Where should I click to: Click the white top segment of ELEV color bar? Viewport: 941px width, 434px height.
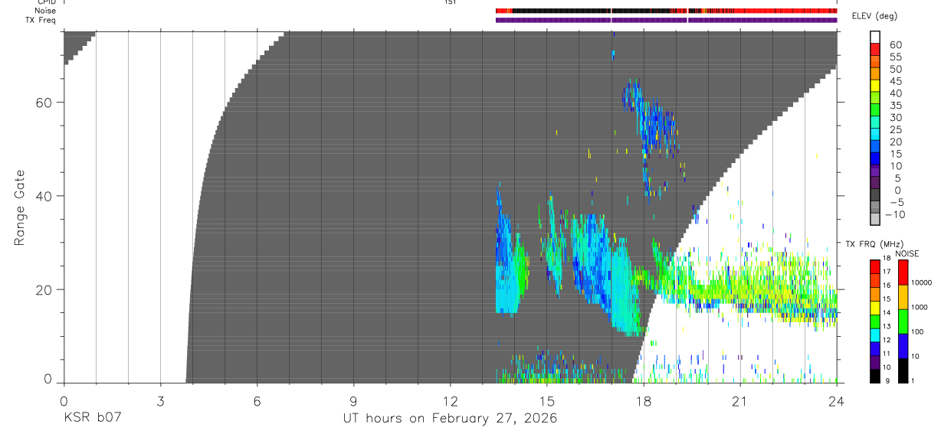[x=875, y=37]
